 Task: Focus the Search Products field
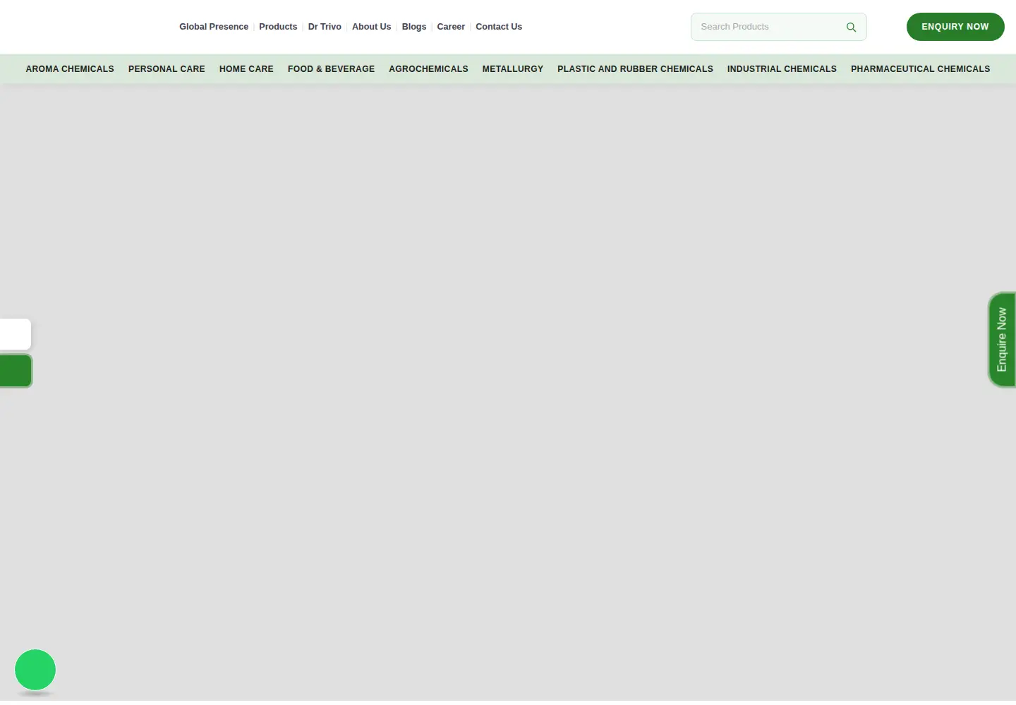click(778, 27)
